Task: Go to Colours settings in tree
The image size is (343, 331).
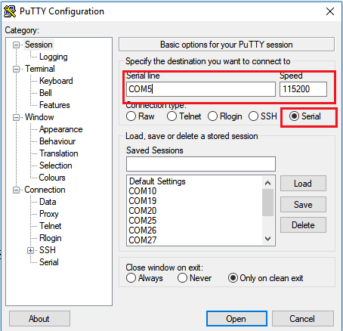Action: (x=52, y=178)
